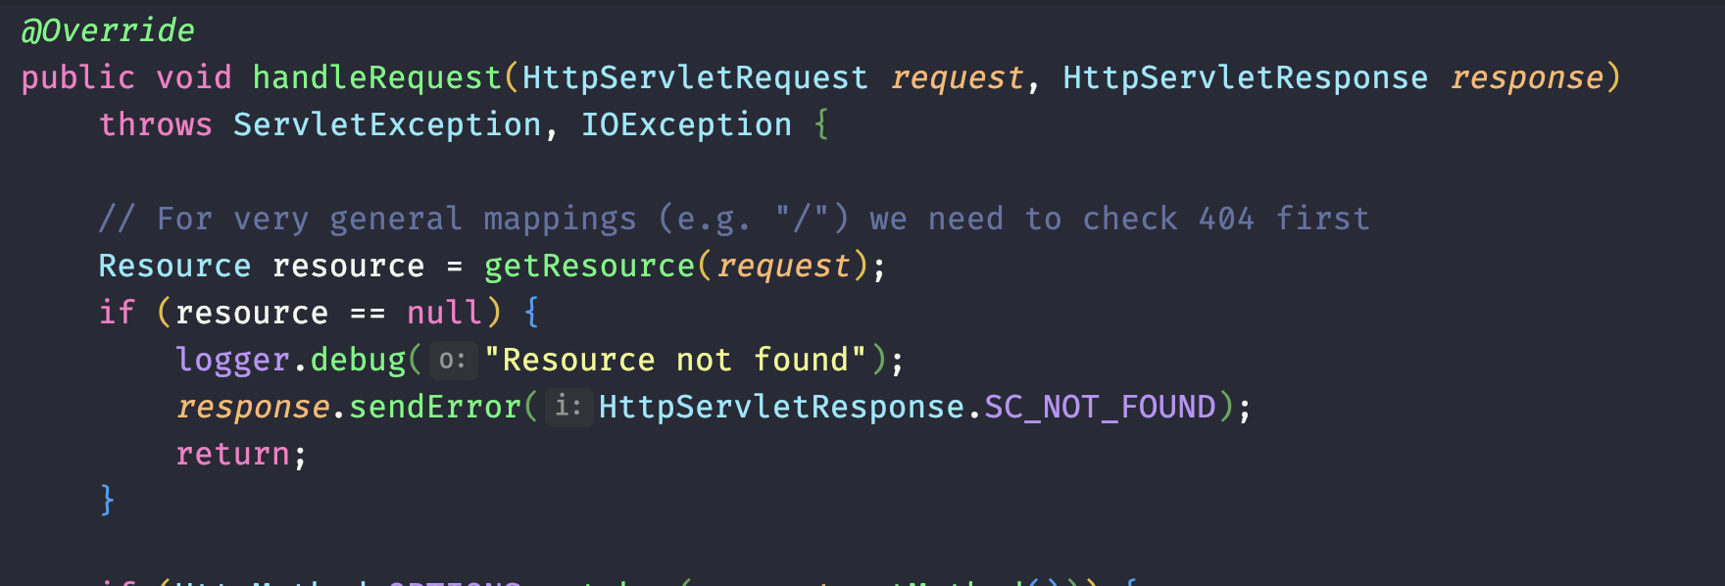This screenshot has width=1725, height=586.
Task: Click the closing brace of the if block
Action: coord(108,501)
